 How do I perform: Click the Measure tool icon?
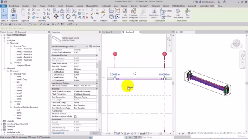click(x=103, y=16)
